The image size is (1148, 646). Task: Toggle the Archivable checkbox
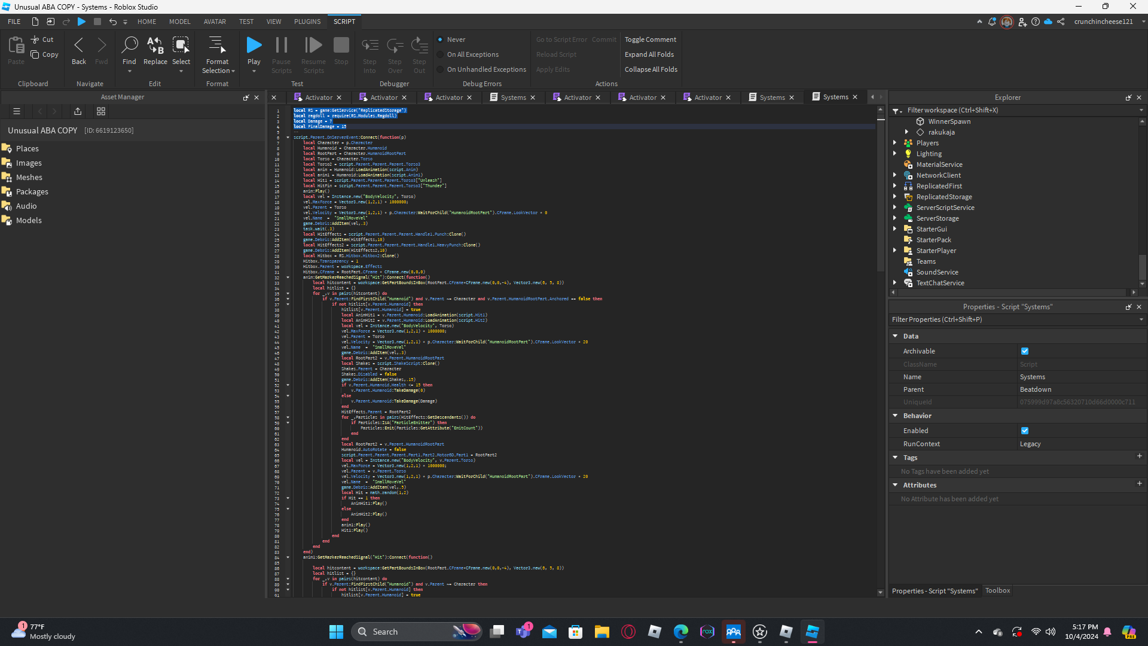click(x=1025, y=351)
